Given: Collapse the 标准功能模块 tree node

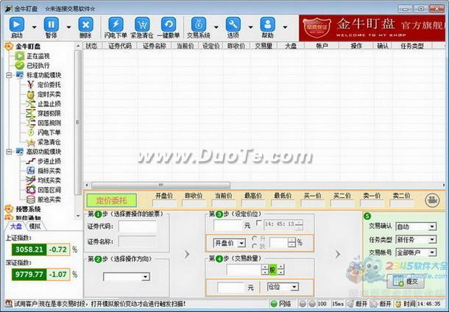Looking at the screenshot, I should point(9,75).
